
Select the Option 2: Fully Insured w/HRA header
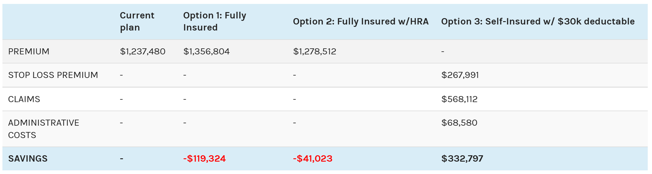point(361,21)
